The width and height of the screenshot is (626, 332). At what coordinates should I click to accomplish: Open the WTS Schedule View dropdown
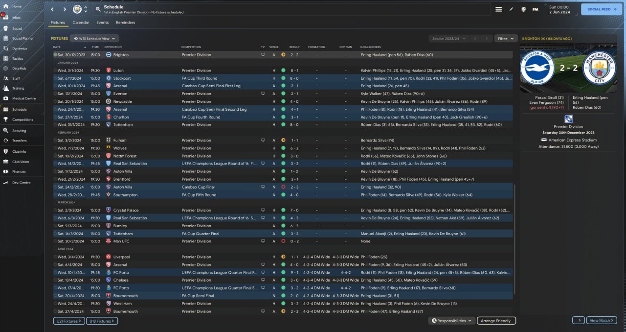[94, 38]
